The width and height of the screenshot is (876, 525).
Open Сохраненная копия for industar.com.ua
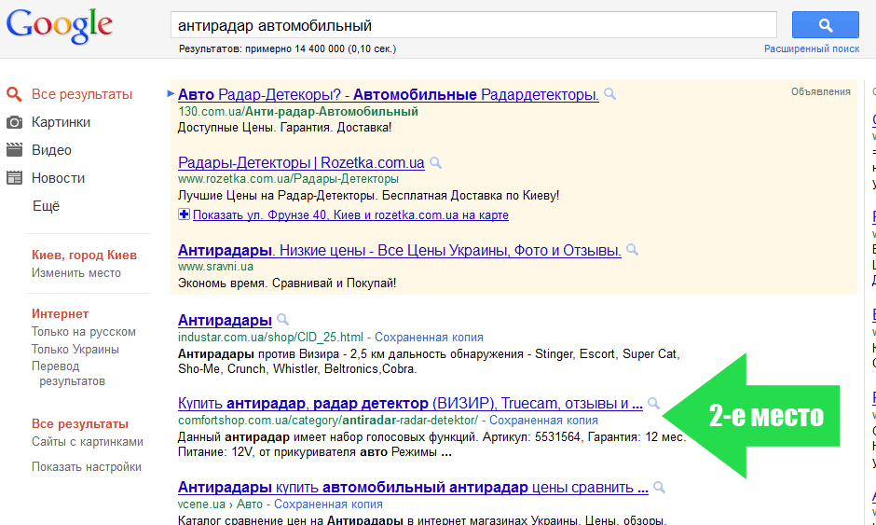pos(429,338)
